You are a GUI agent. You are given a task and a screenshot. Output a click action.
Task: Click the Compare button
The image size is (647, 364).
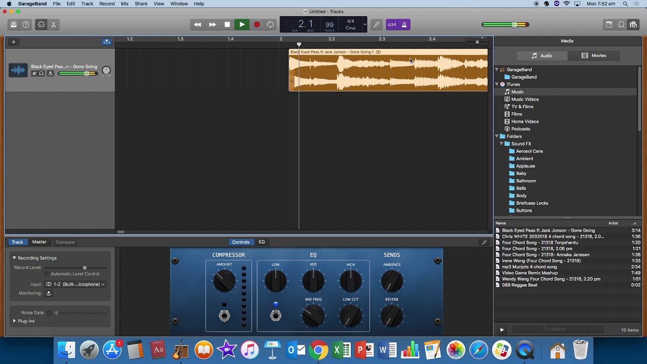[65, 242]
